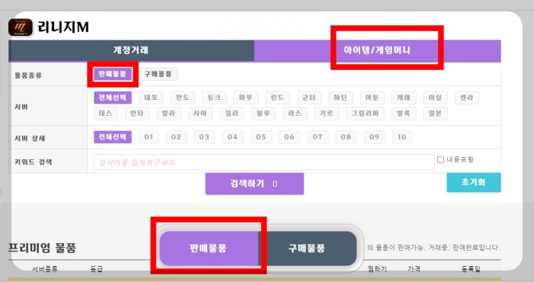Image resolution: width=534 pixels, height=282 pixels.
Task: Choose server detail 01
Action: click(149, 137)
